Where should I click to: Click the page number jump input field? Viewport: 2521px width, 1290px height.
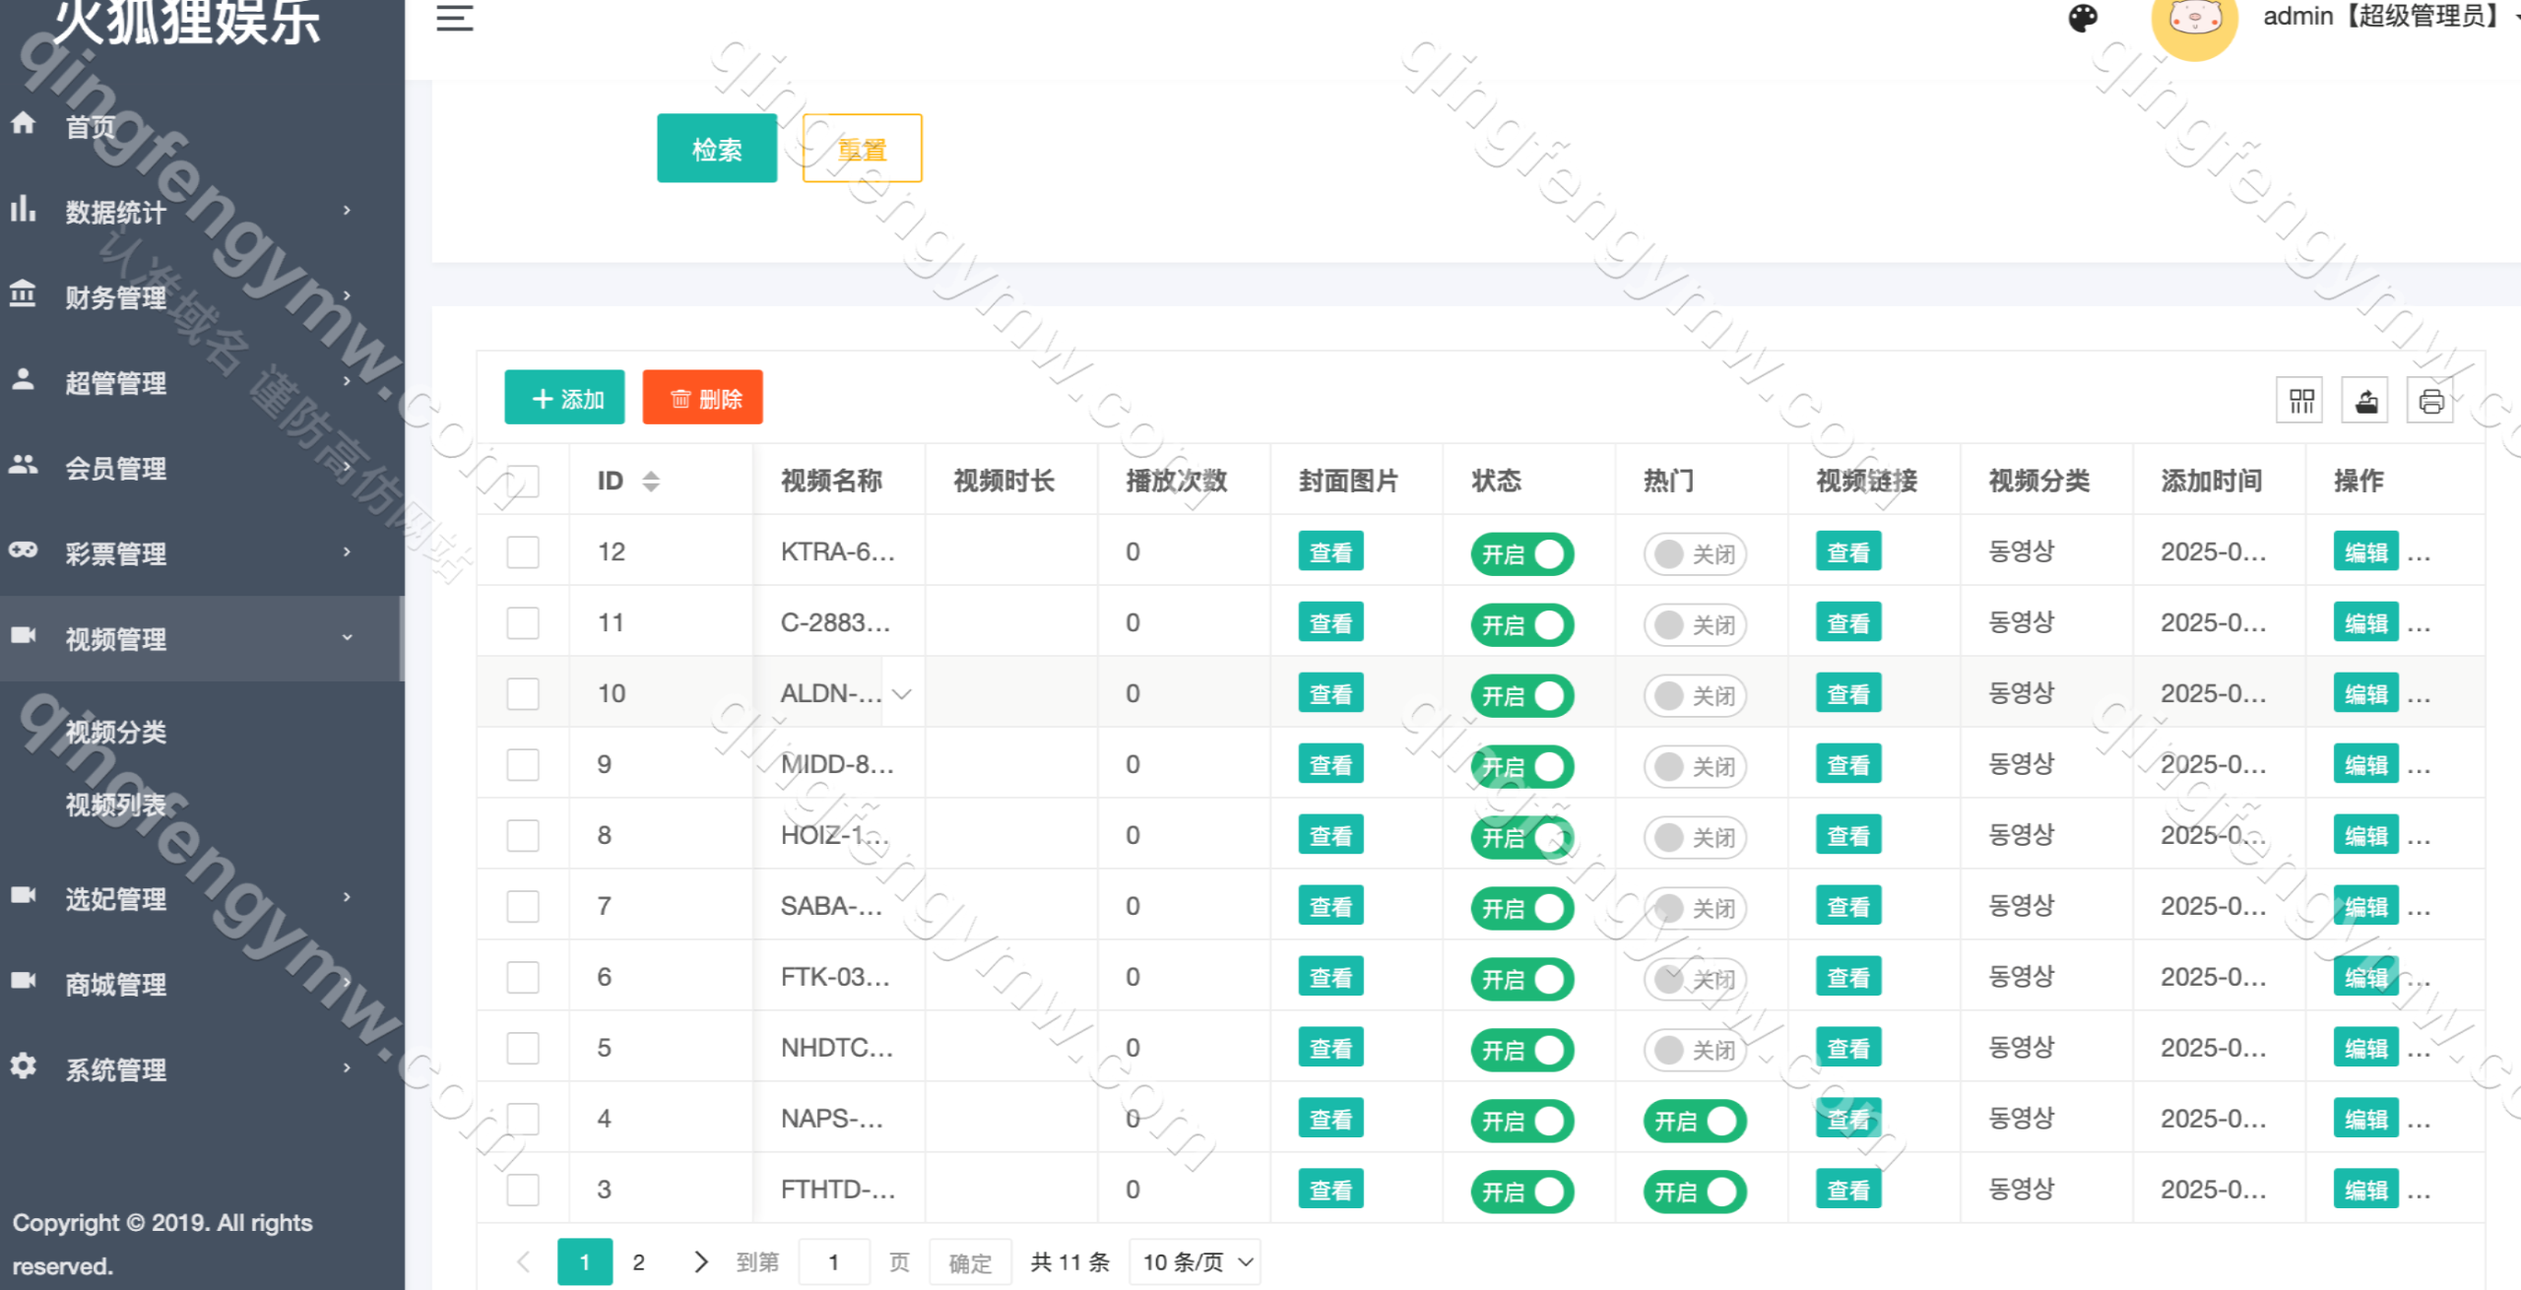coord(833,1261)
